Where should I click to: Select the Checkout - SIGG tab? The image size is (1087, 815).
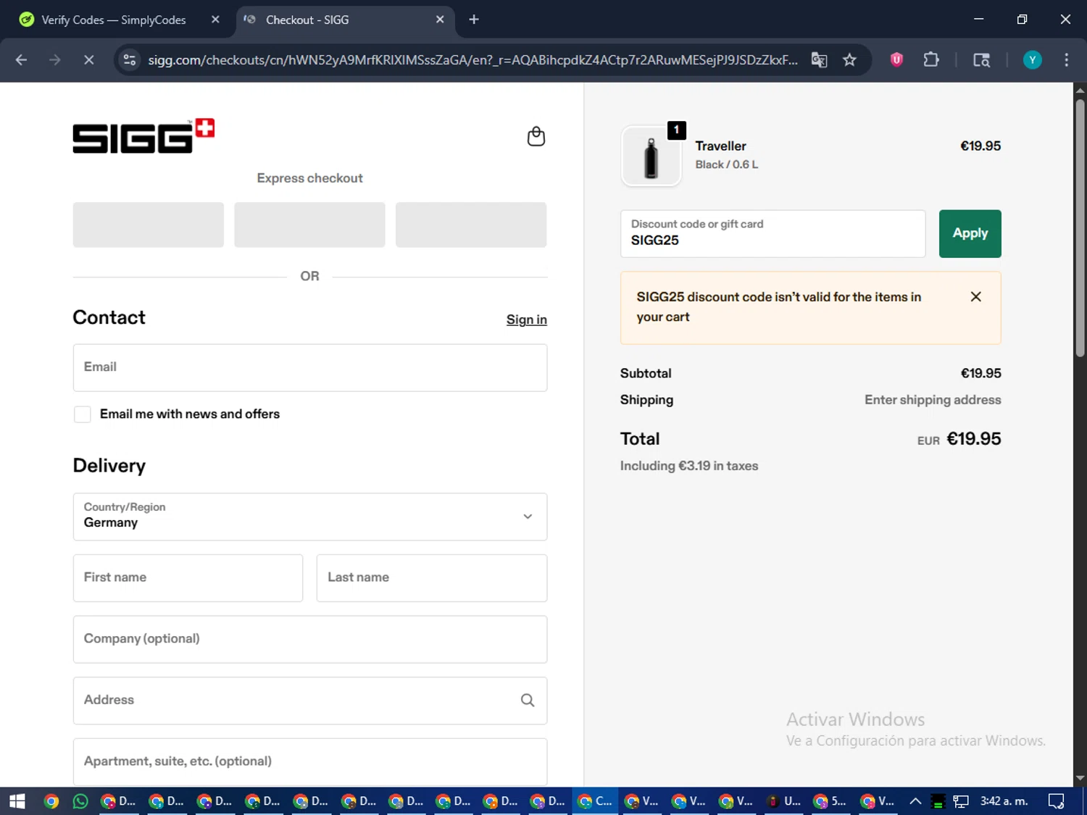click(345, 20)
